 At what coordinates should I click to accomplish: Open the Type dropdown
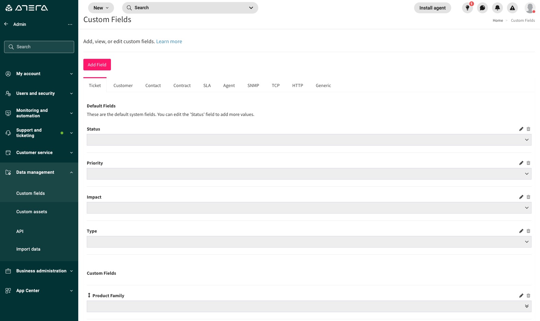point(309,242)
